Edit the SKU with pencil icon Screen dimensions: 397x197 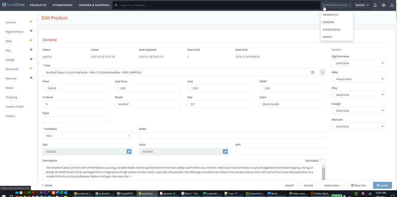129,151
